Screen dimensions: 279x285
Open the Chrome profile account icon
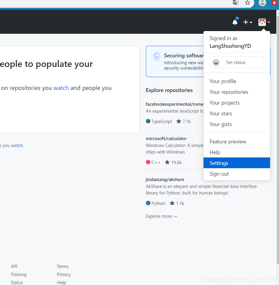coord(262,3)
